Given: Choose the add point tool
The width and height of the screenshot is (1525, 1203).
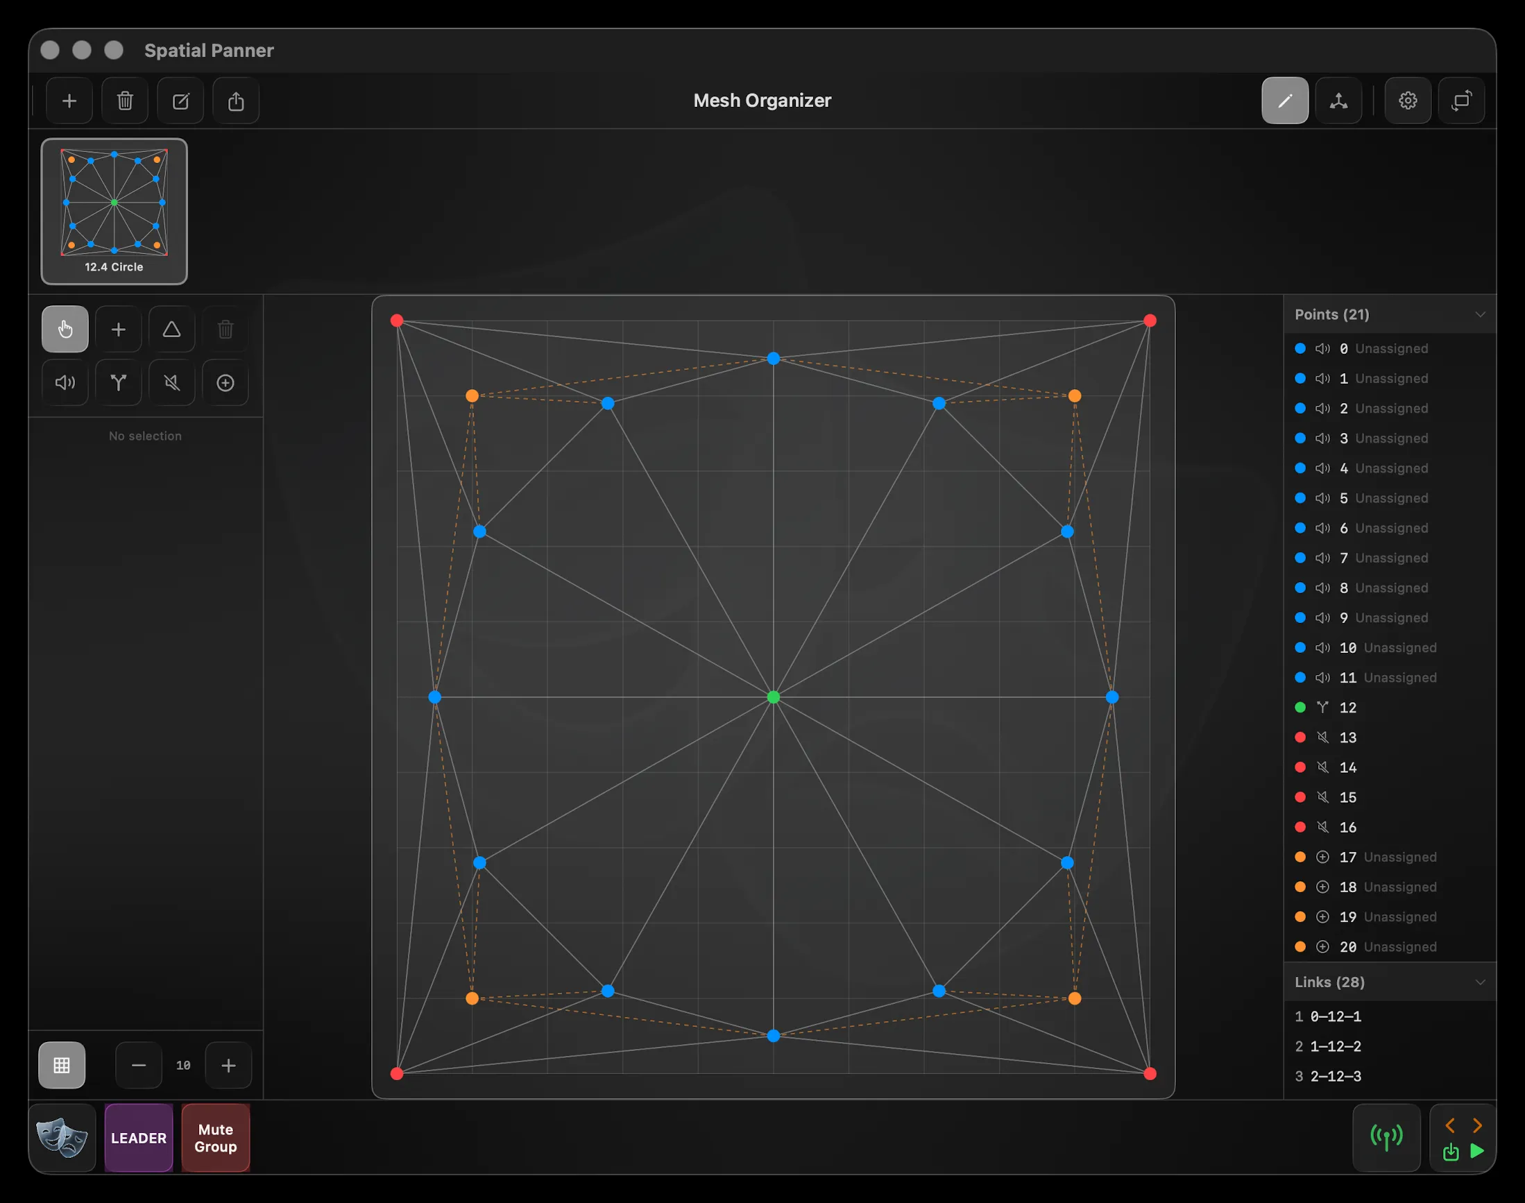Looking at the screenshot, I should click(x=119, y=329).
